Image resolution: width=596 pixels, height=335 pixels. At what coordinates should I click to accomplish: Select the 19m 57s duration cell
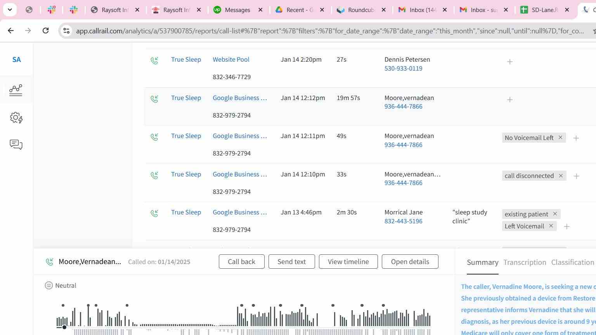coord(348,98)
